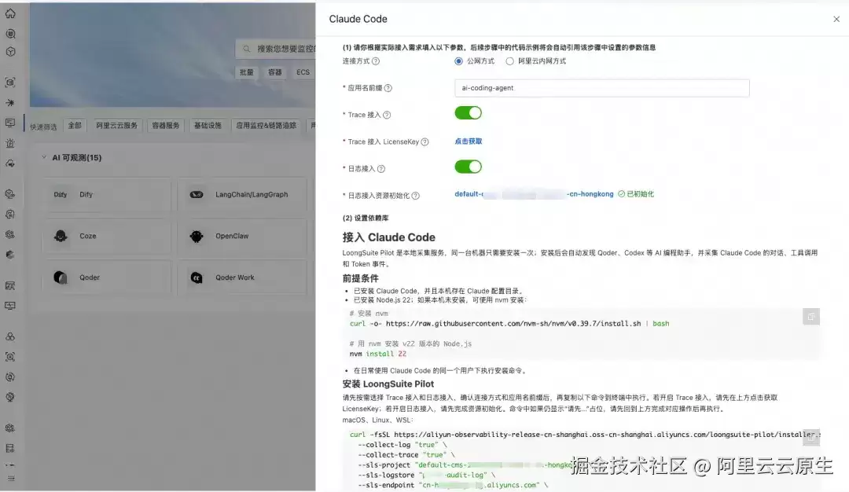Click the sparkle star icon in the left sidebar
Image resolution: width=849 pixels, height=492 pixels.
[10, 103]
